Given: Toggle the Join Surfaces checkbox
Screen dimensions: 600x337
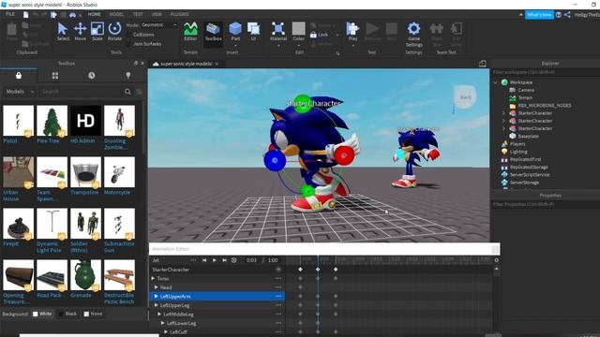Looking at the screenshot, I should click(129, 44).
